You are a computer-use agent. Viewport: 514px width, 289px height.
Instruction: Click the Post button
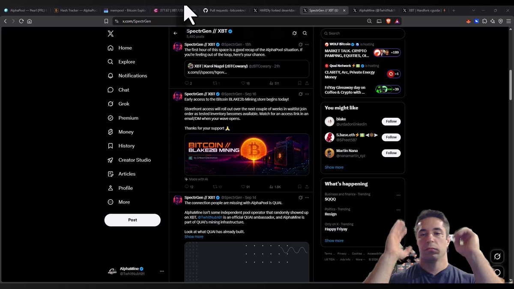(132, 220)
